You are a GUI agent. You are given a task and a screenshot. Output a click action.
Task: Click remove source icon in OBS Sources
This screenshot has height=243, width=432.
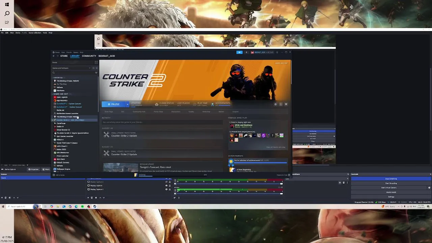click(92, 197)
